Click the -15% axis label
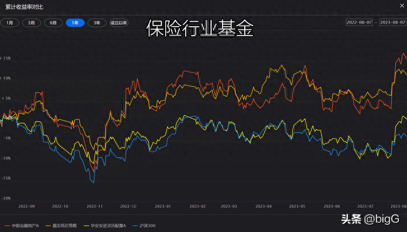Viewport: 407px width, 232px height. click(x=6, y=178)
